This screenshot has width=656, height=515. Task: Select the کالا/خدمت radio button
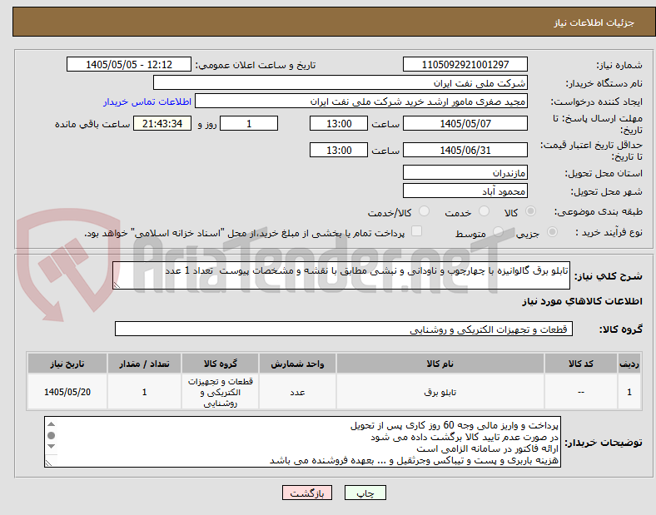click(425, 211)
